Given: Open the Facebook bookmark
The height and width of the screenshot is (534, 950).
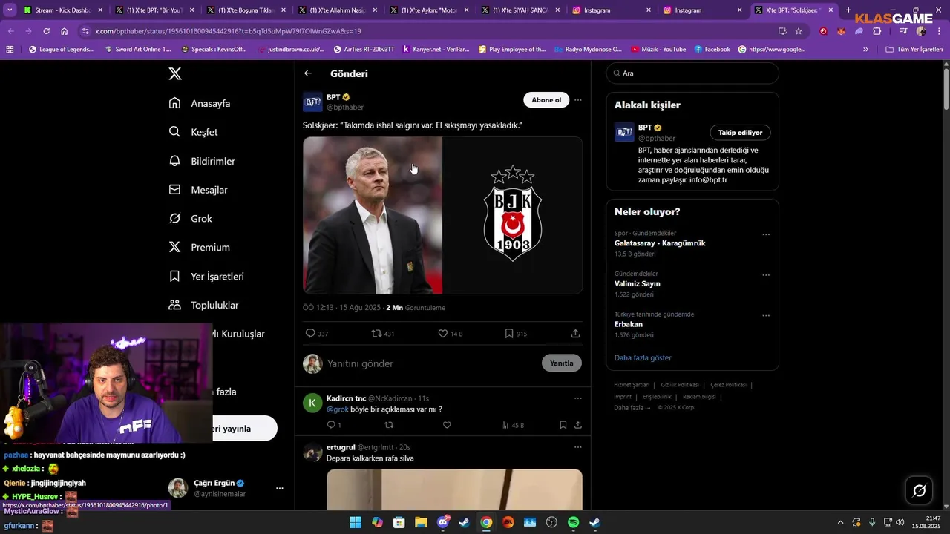Looking at the screenshot, I should click(x=712, y=49).
